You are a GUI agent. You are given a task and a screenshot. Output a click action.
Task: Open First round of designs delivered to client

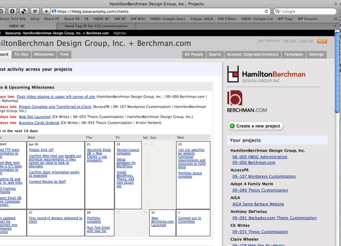pyautogui.click(x=56, y=220)
